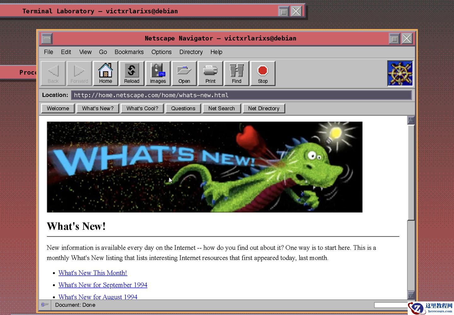
Task: Close the Terminal Laboratory window
Action: tap(296, 12)
